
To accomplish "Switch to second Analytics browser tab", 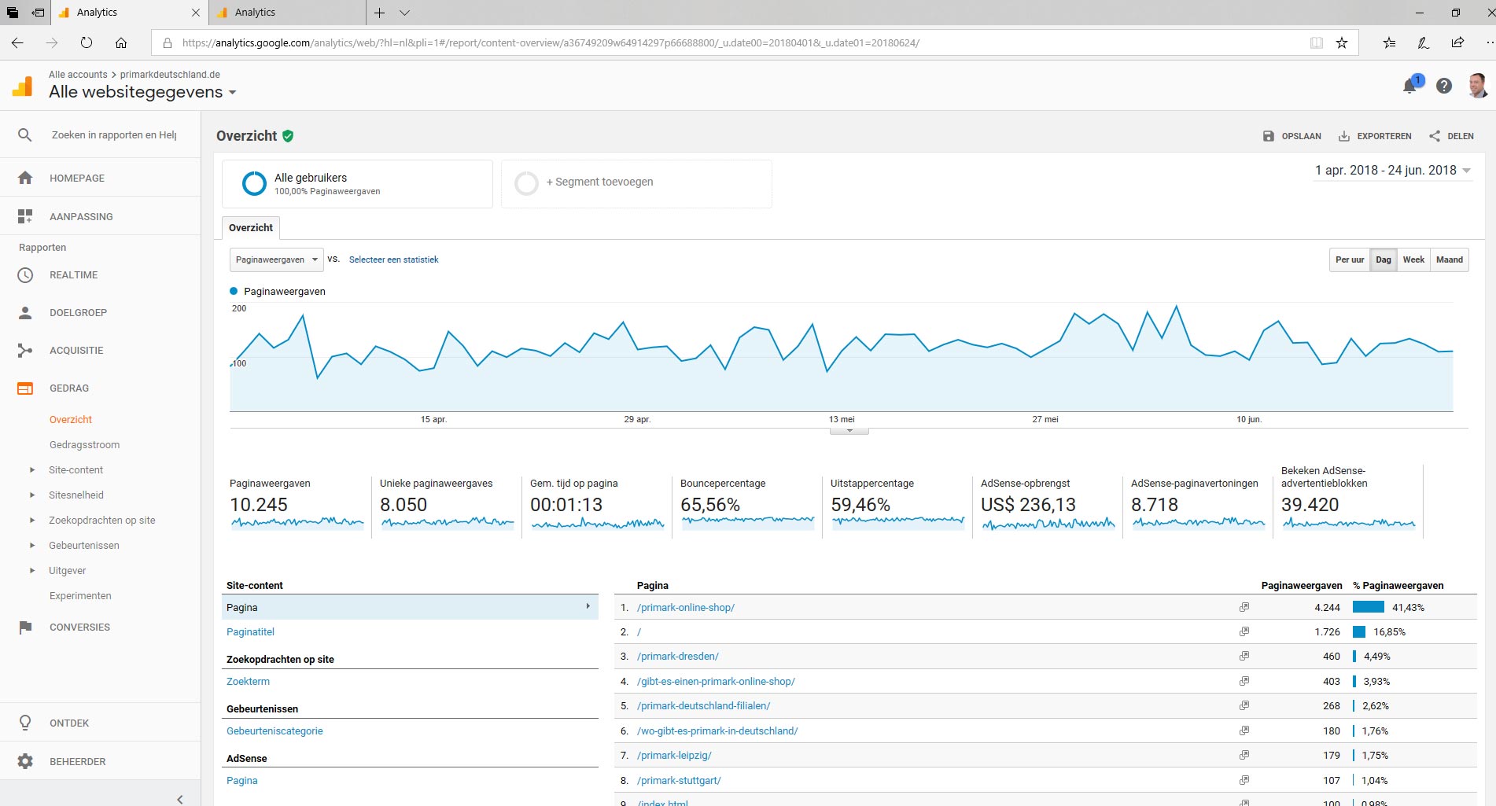I will 288,13.
